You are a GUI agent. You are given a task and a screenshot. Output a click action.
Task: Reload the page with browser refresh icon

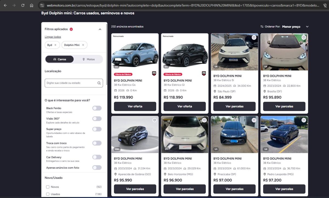click(x=23, y=5)
